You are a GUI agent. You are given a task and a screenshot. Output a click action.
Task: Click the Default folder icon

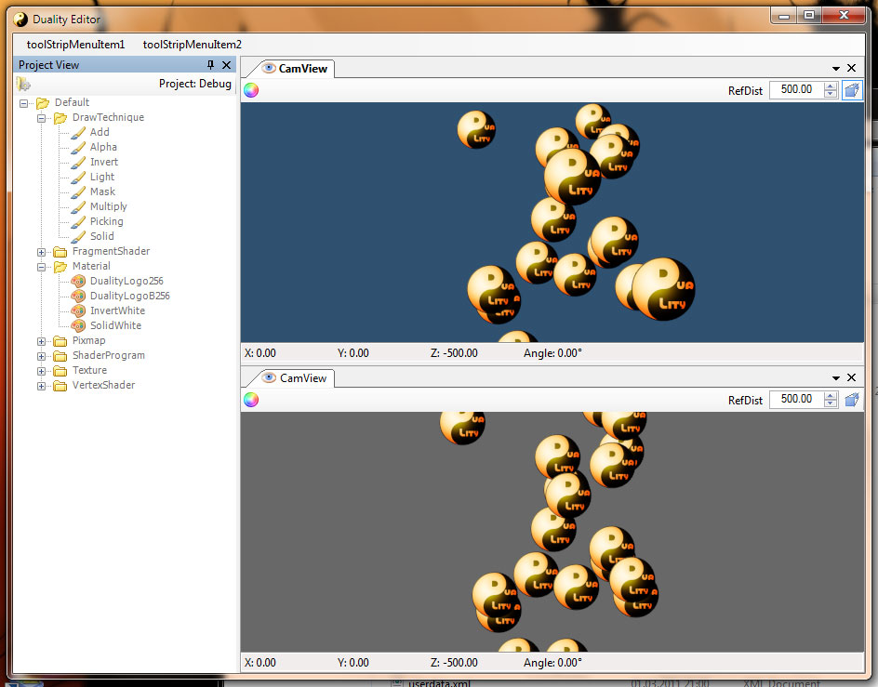point(43,103)
